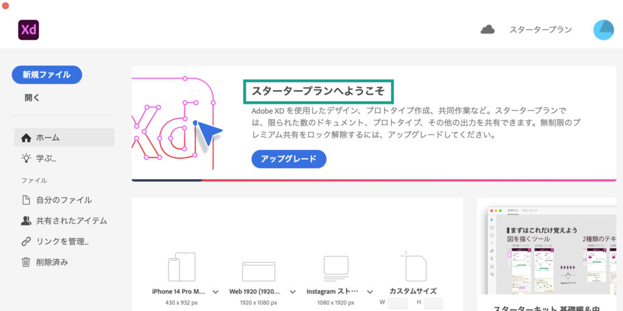Image resolution: width=623 pixels, height=311 pixels.
Task: Click the lightbulb icon beside 学ぶ
Action: pyautogui.click(x=26, y=159)
